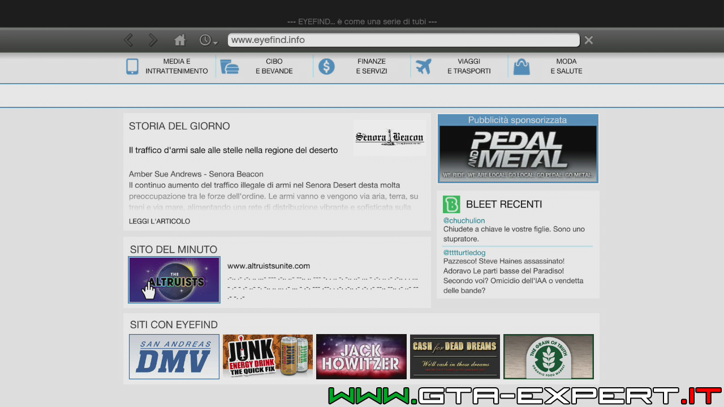Go forward with the forward arrow

click(x=153, y=40)
